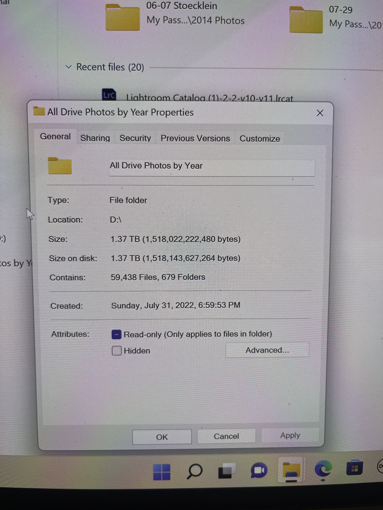Image resolution: width=383 pixels, height=510 pixels.
Task: Close the Properties dialog
Action: [320, 113]
